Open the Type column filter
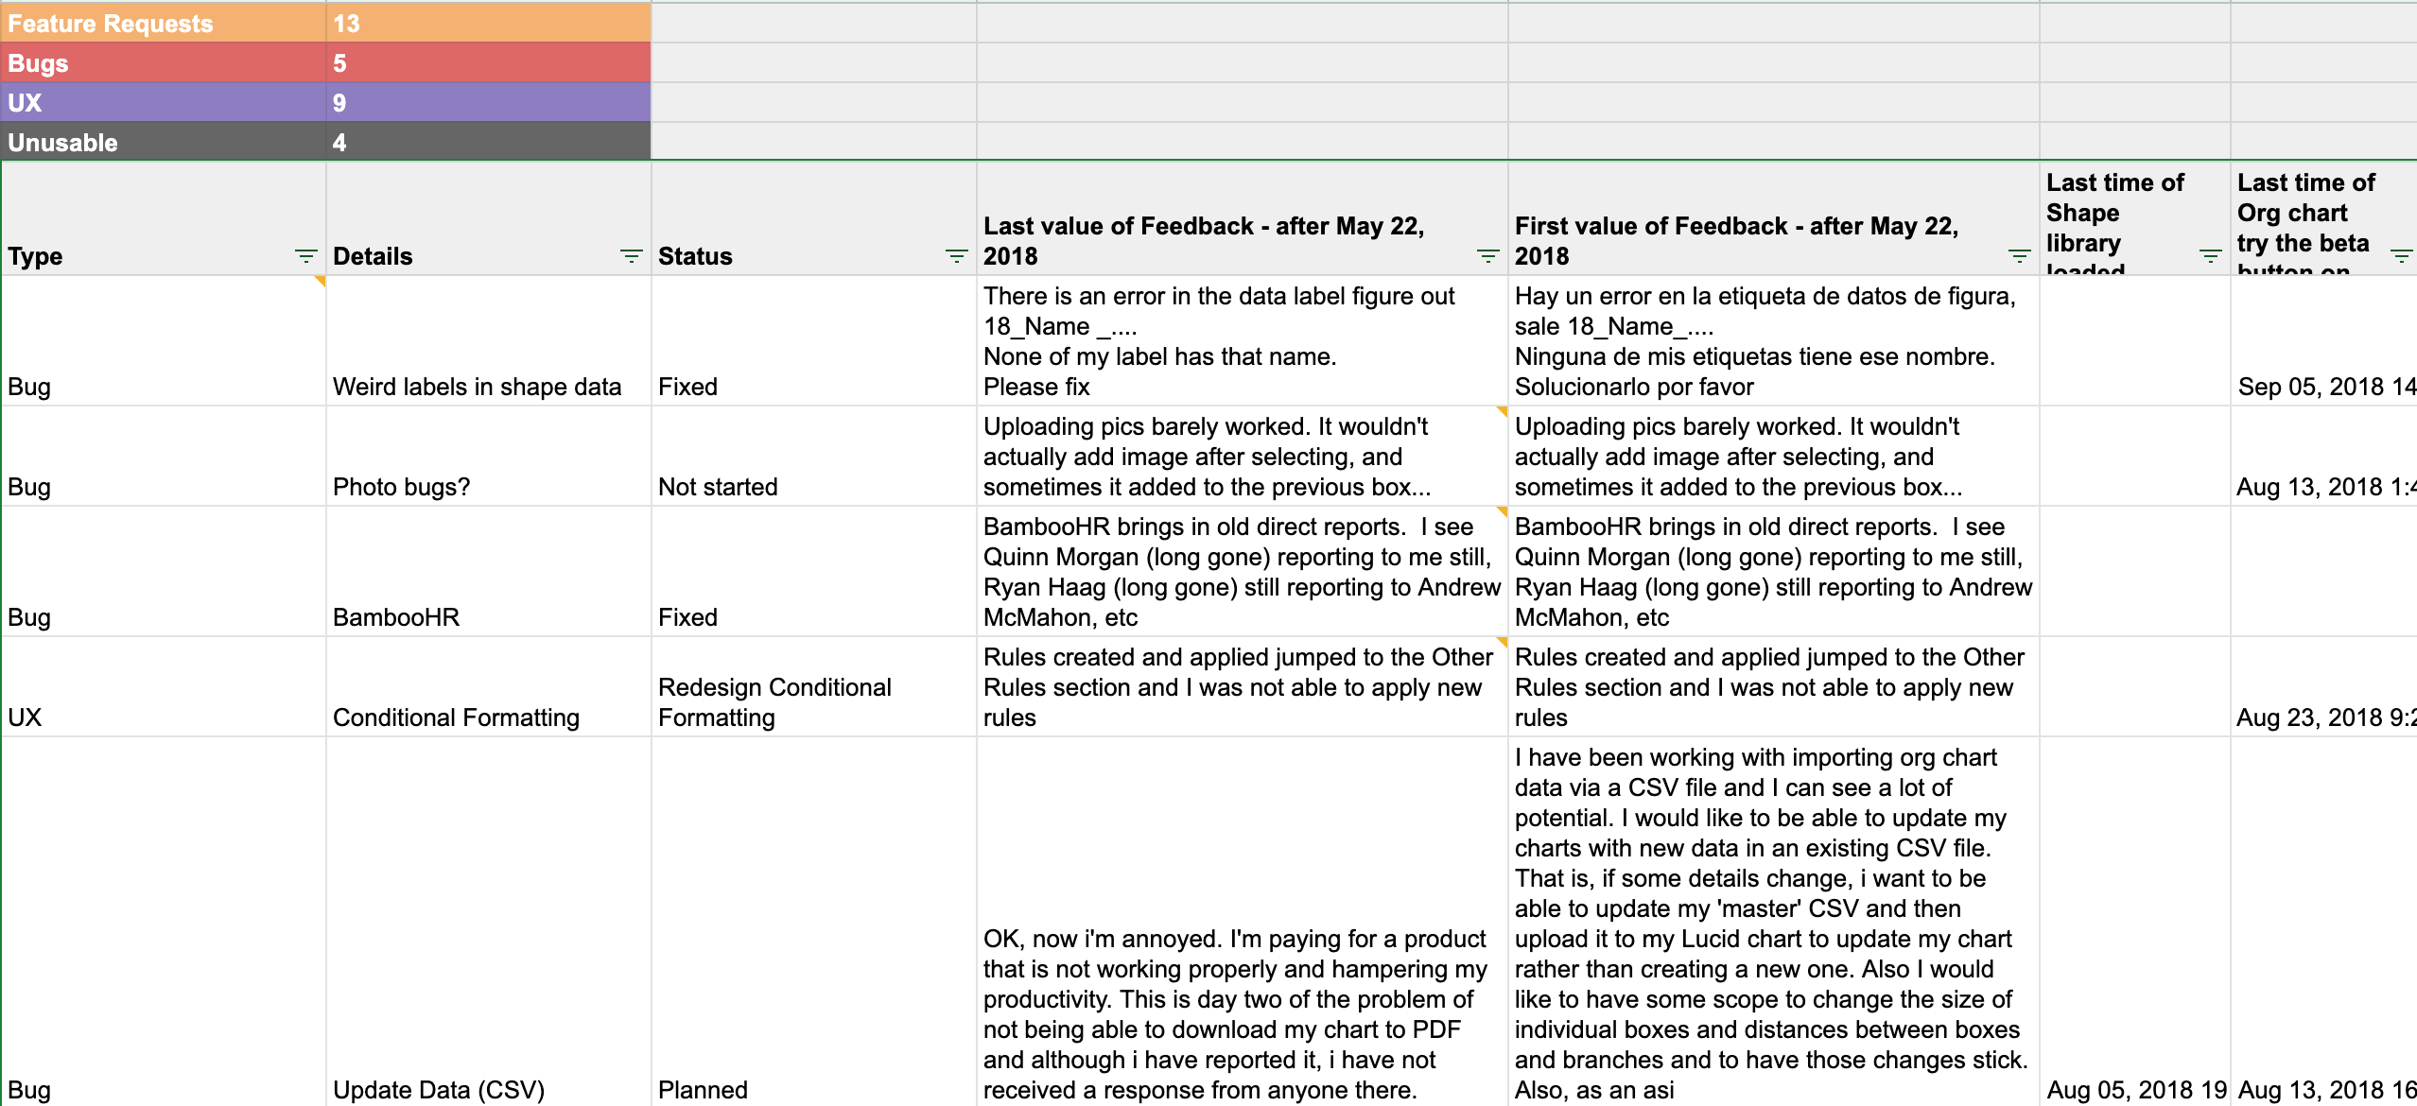Screen dimensions: 2417x1106 (305, 256)
